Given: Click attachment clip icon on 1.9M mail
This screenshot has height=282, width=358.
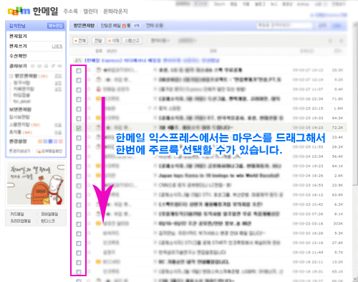Looking at the screenshot, I should (x=150, y=108).
